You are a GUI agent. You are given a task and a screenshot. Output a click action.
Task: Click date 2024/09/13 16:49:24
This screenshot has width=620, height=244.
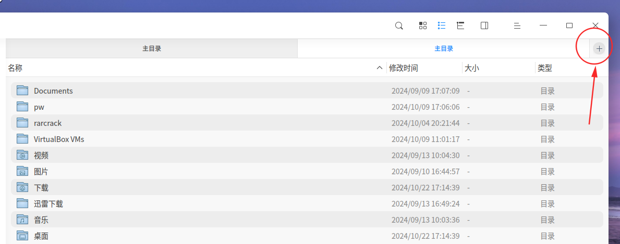click(x=426, y=204)
